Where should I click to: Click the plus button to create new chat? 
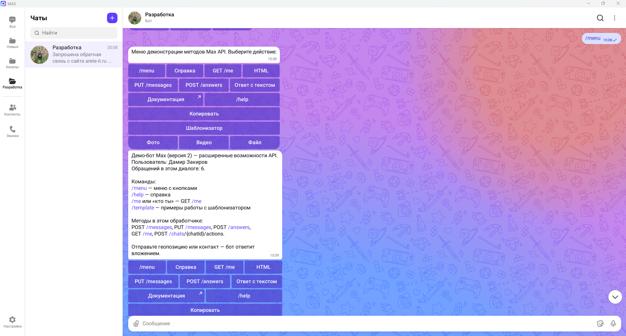point(112,18)
